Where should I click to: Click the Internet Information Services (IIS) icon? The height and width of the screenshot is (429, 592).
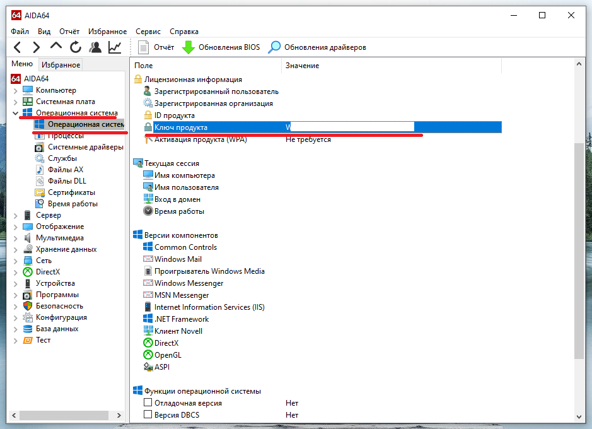[x=148, y=307]
